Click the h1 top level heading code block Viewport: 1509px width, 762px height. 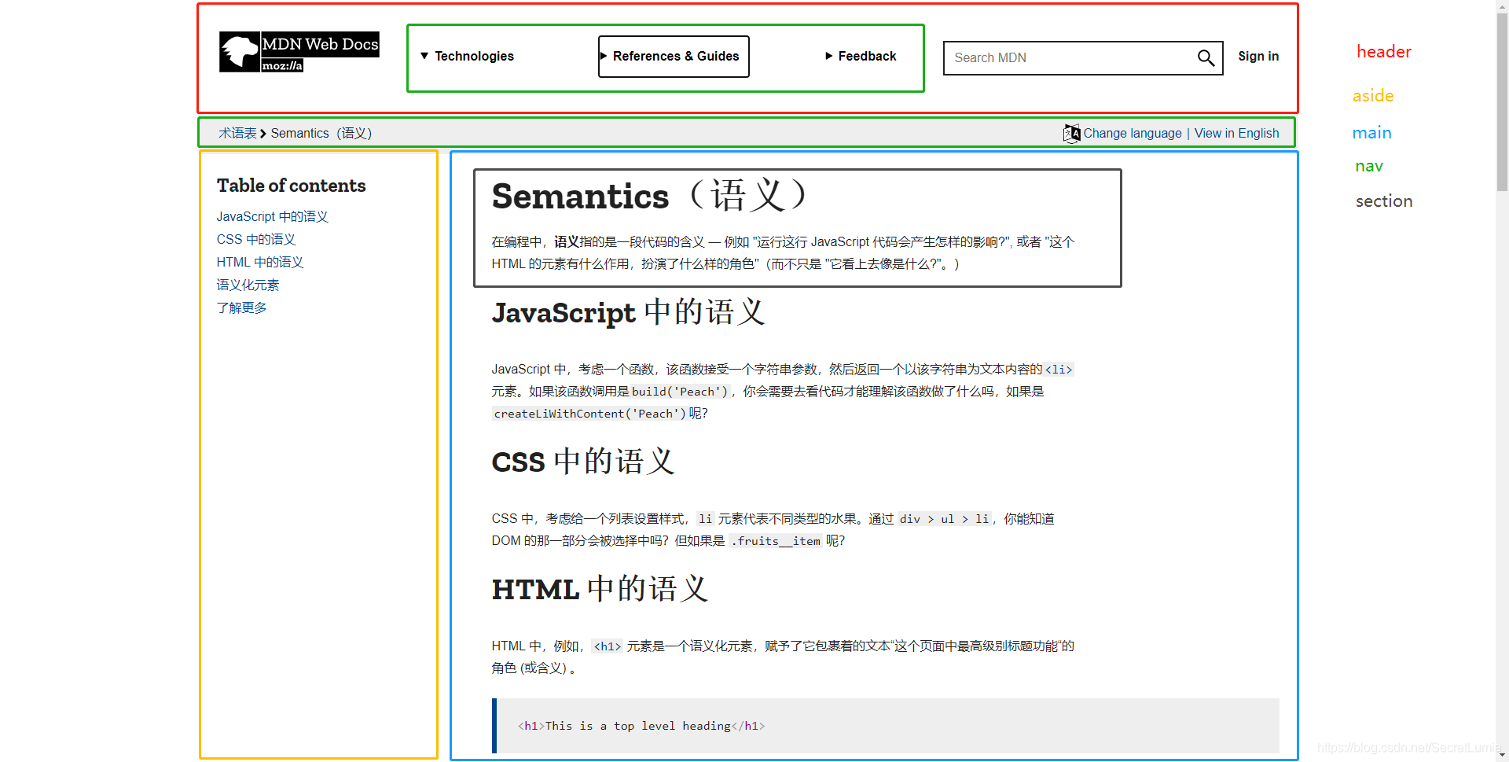pos(886,726)
